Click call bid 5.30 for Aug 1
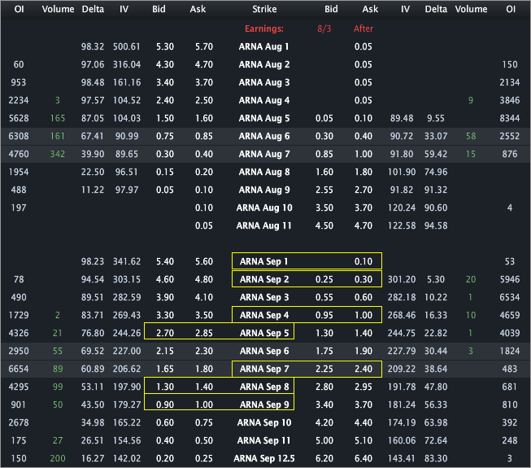 point(165,46)
